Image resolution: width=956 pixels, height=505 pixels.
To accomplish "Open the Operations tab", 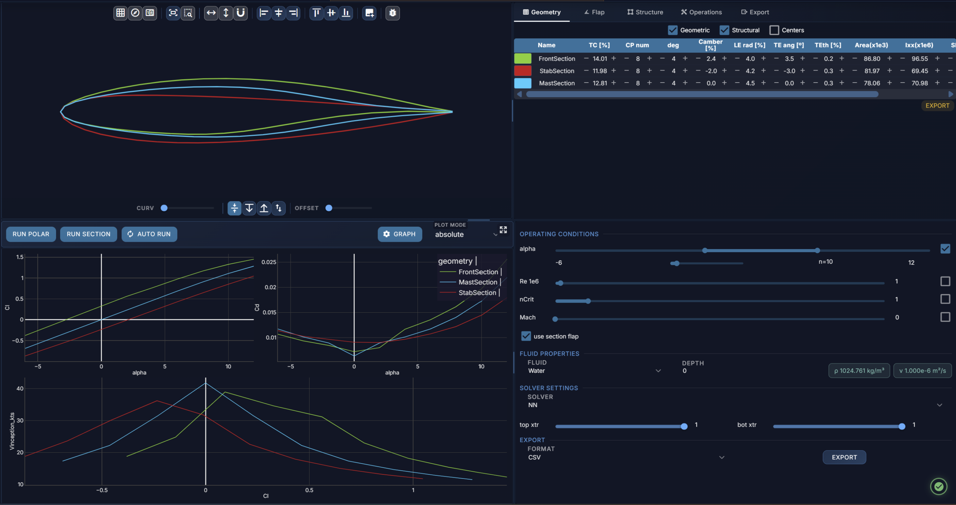I will pos(701,12).
